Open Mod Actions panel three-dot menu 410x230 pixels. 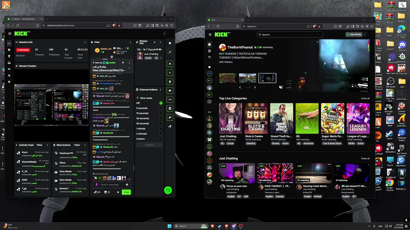tap(85, 145)
